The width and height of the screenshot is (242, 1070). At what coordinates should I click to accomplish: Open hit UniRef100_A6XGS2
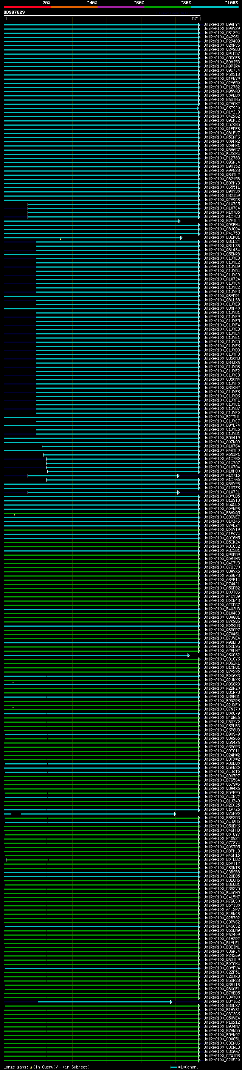coord(221,655)
